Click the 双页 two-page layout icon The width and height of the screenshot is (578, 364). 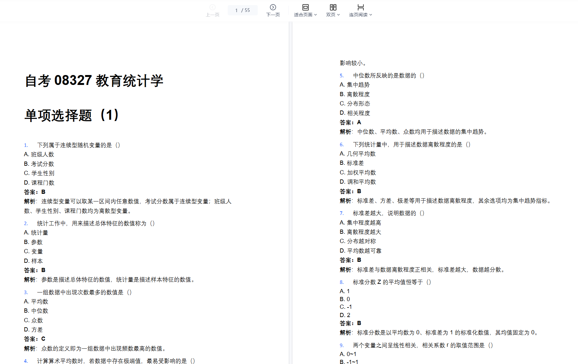333,7
